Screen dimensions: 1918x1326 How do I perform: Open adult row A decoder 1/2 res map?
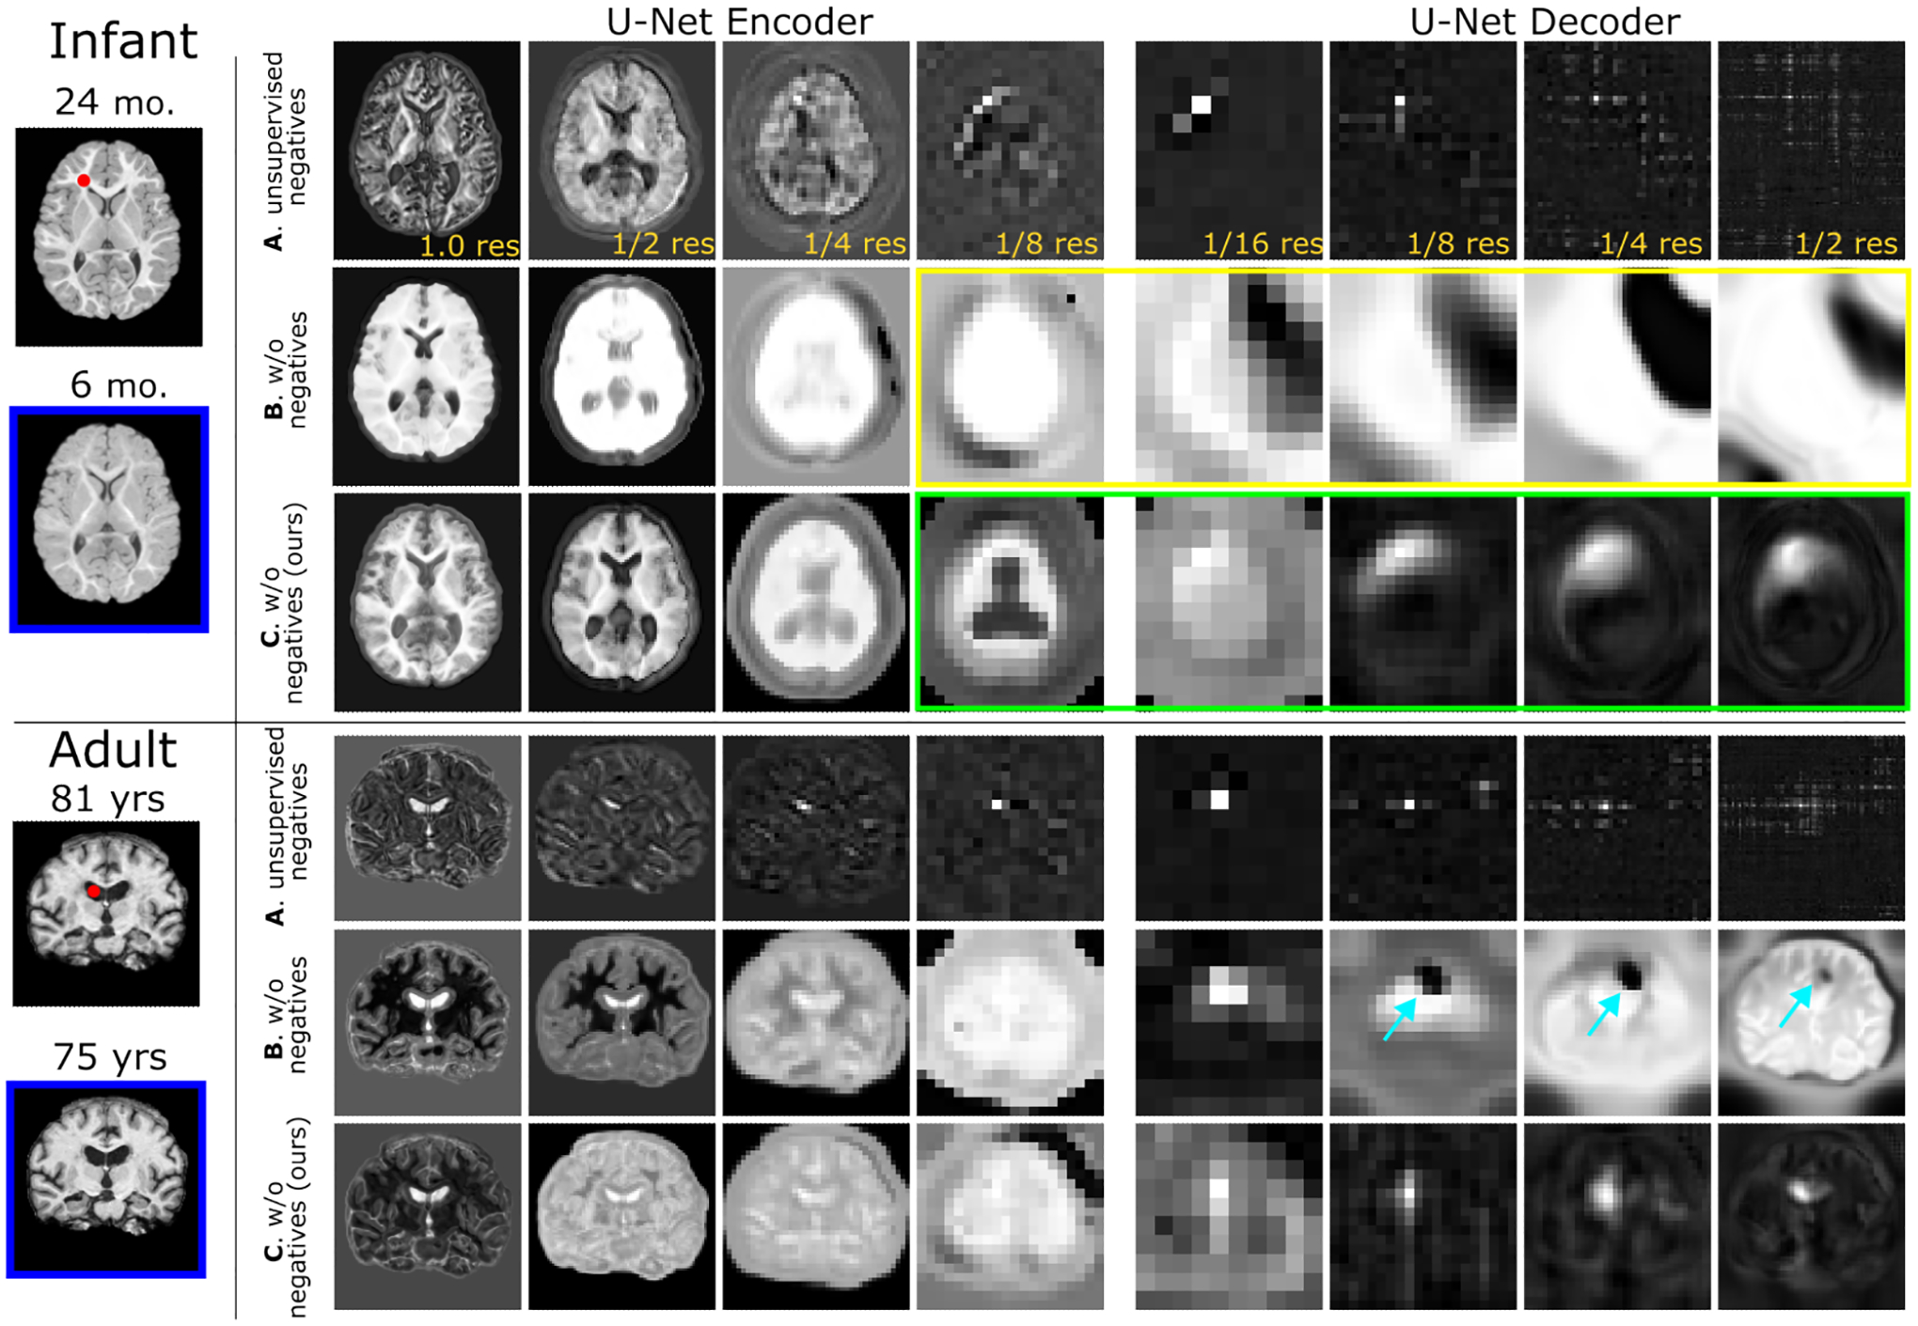[1812, 828]
